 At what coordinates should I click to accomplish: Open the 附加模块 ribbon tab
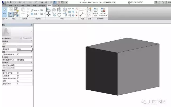(x=42, y=5)
